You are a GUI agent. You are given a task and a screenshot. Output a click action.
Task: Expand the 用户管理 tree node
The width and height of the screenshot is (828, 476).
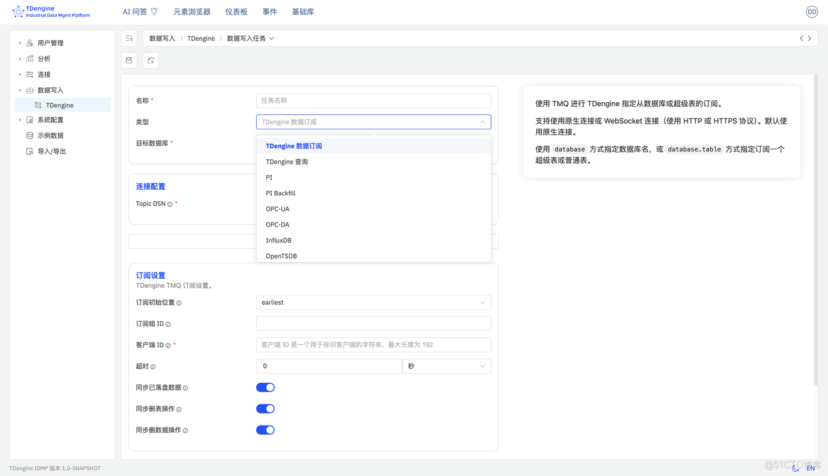point(20,43)
